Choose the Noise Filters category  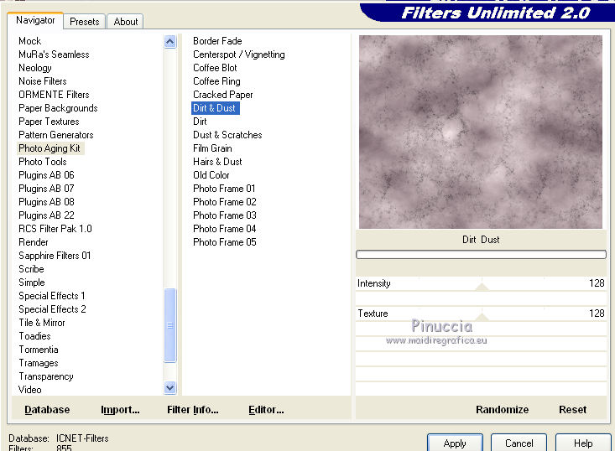point(42,81)
